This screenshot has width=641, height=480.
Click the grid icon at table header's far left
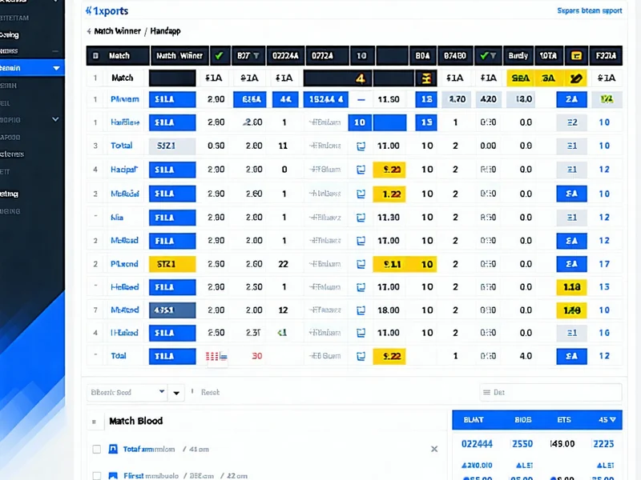[x=95, y=56]
